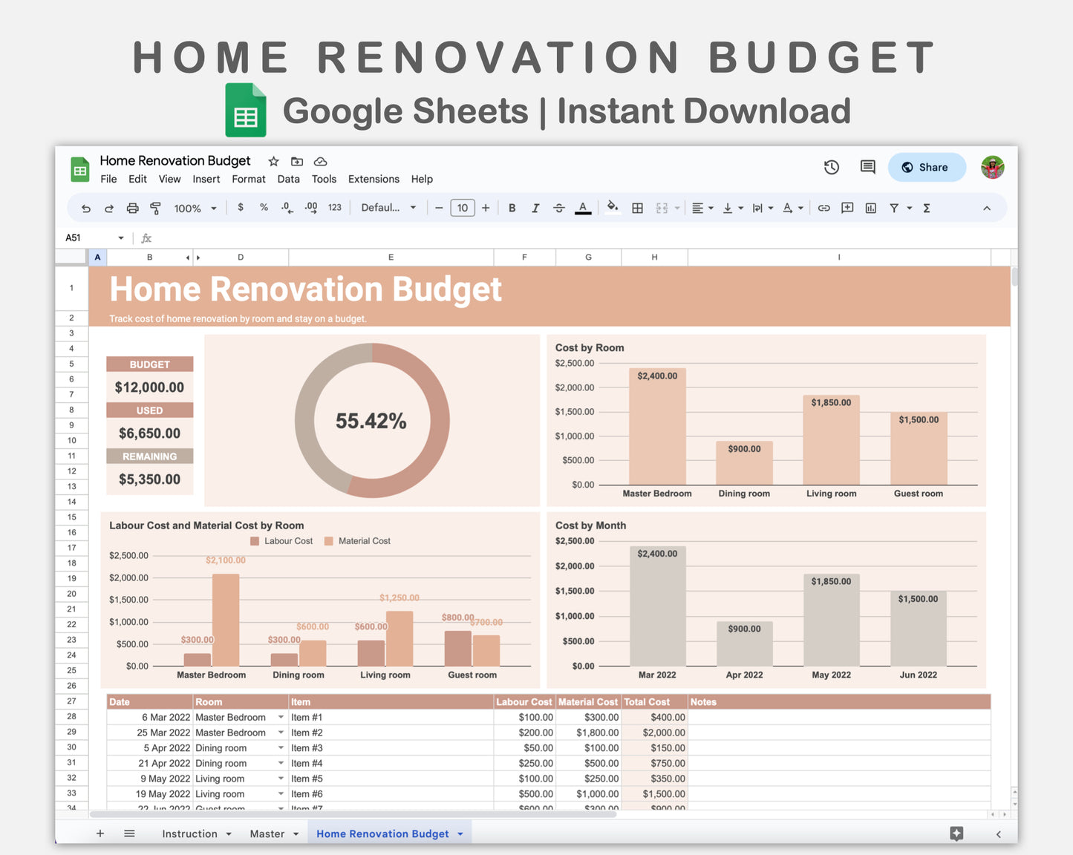This screenshot has height=855, width=1073.
Task: Click the Share button
Action: click(x=927, y=167)
